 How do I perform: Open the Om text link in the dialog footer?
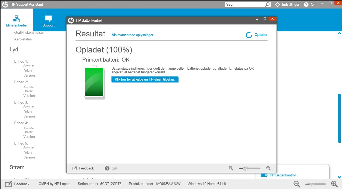click(x=114, y=168)
